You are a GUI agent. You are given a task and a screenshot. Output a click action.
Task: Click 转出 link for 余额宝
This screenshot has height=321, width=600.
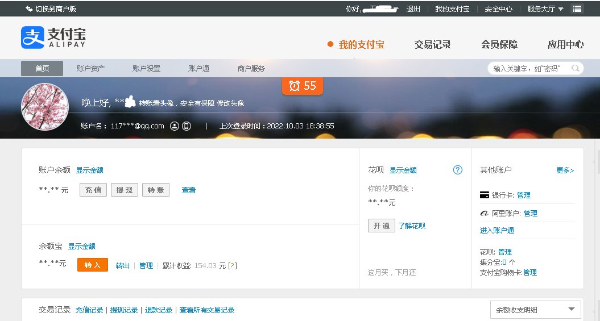click(x=123, y=265)
